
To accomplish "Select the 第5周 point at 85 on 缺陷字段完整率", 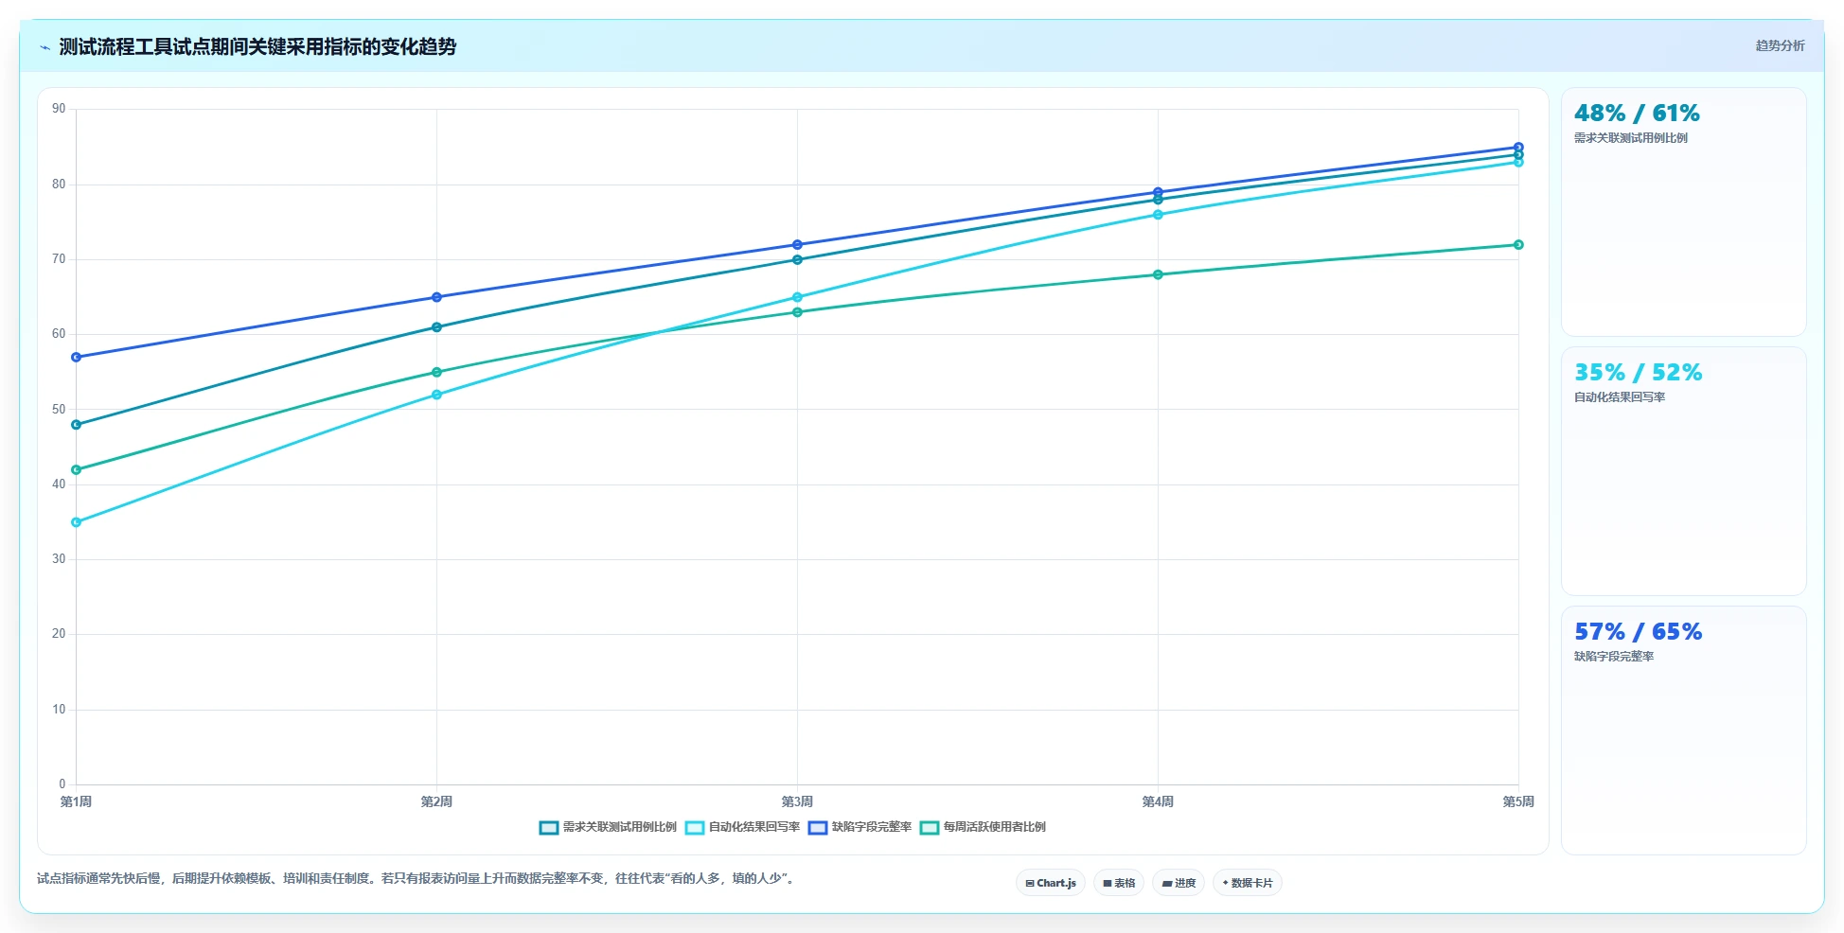I will (x=1518, y=147).
